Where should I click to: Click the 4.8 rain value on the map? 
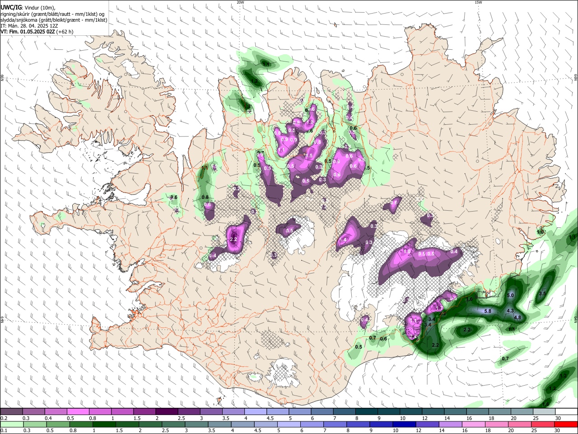coord(518,317)
